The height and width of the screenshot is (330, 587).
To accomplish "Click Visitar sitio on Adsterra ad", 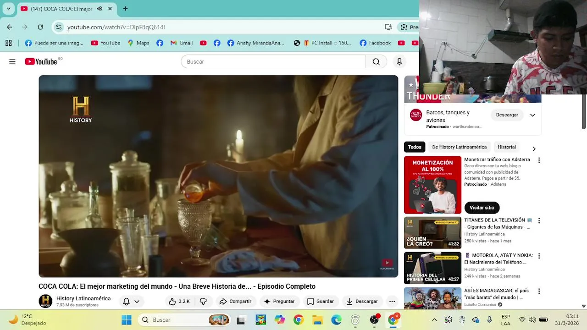I will [x=482, y=208].
